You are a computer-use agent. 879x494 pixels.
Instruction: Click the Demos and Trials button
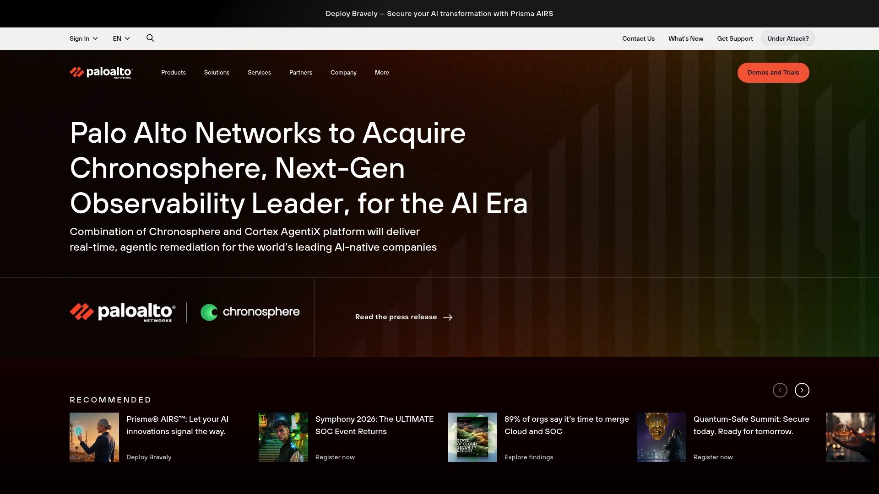click(773, 73)
